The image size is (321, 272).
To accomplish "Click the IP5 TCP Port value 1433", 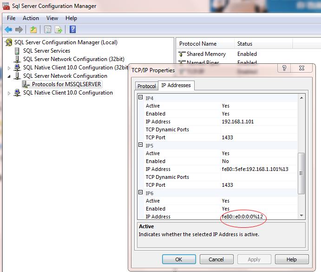I will coord(228,185).
